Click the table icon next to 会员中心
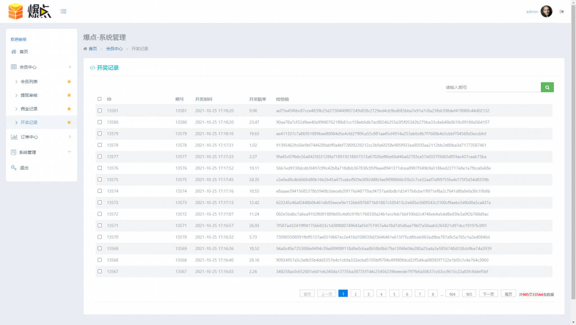576x325 pixels. click(x=14, y=67)
